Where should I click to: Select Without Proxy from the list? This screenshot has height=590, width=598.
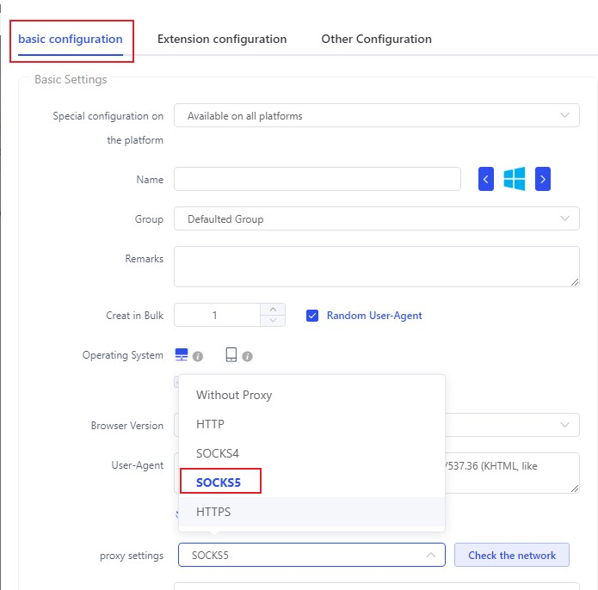tap(234, 396)
